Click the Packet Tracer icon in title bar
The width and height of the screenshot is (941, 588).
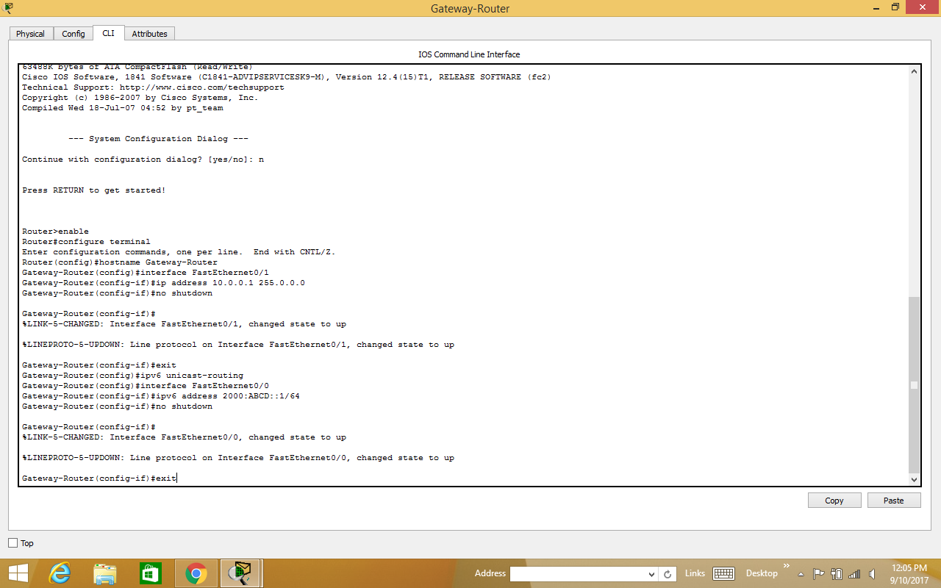7,7
